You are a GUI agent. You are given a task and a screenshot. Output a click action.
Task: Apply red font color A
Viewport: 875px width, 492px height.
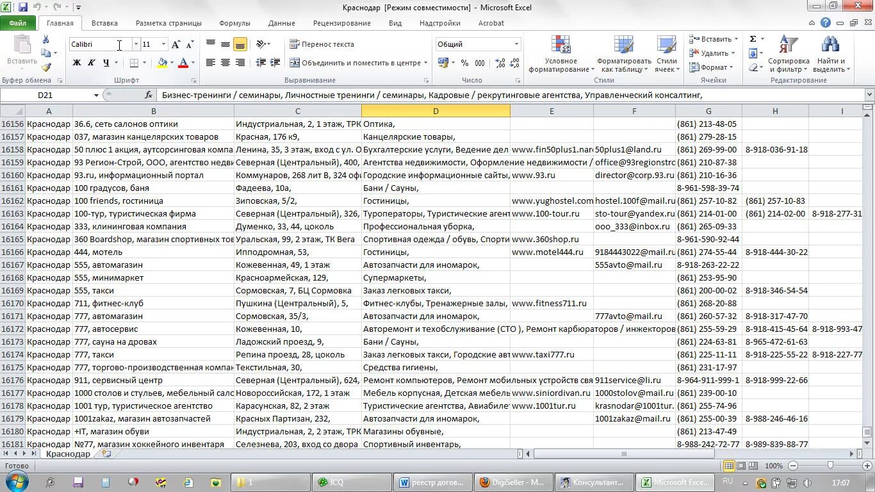click(184, 63)
